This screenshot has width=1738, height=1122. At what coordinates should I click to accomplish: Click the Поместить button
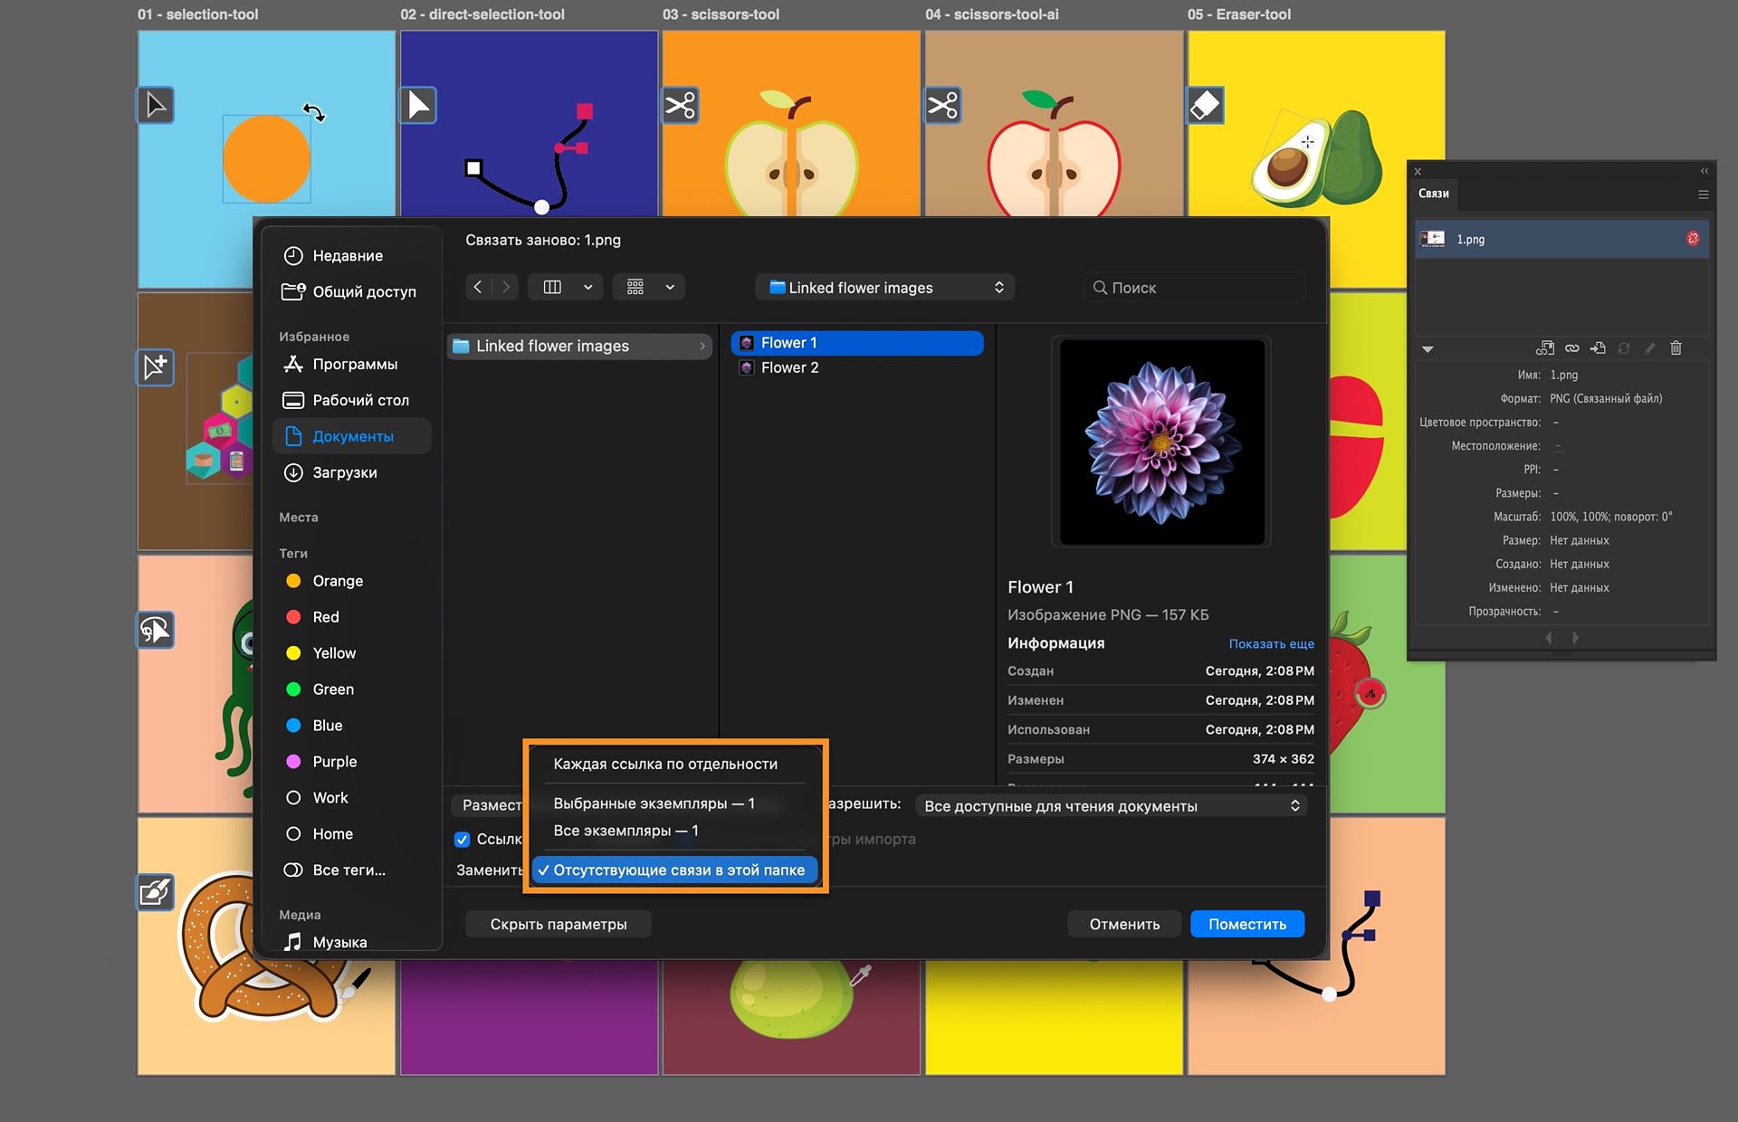click(x=1247, y=924)
